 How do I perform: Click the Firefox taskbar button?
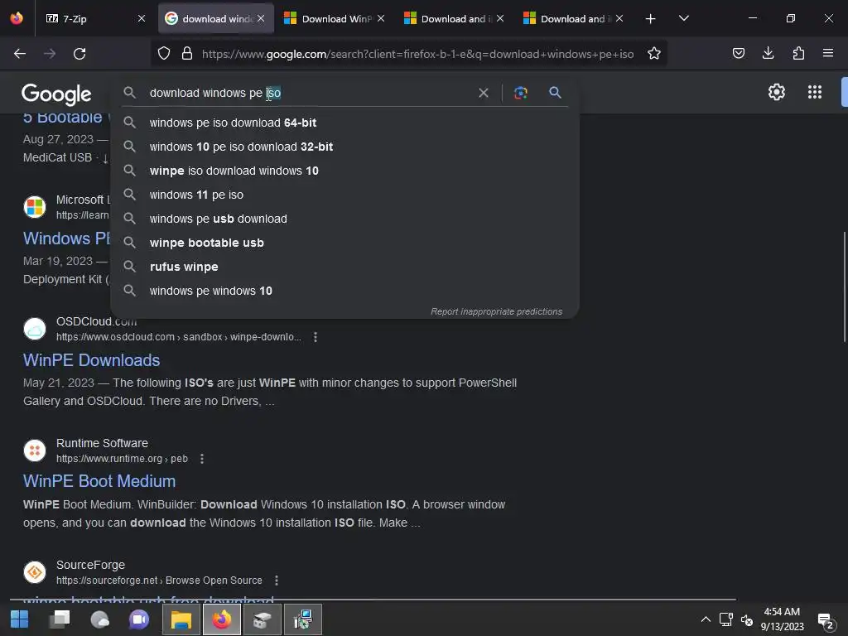click(x=222, y=619)
